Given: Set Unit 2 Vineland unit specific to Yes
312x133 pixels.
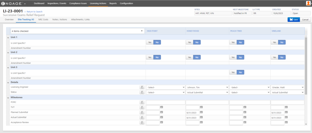Looking at the screenshot, I should 274,57.
